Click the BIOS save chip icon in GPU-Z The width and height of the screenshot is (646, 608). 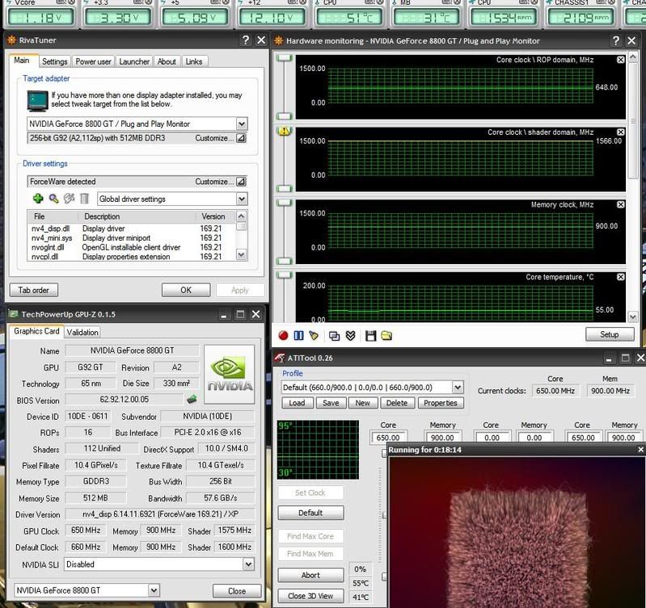[192, 399]
